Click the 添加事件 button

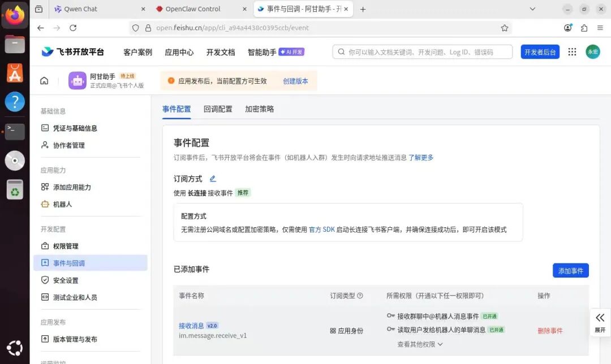570,270
